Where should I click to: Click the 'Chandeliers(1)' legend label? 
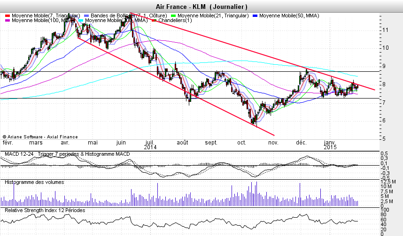pyautogui.click(x=175, y=20)
